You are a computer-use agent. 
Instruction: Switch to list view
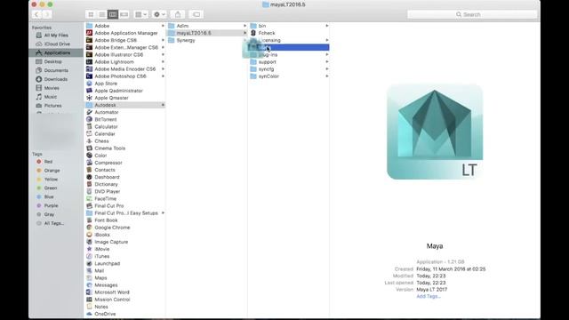coord(102,14)
